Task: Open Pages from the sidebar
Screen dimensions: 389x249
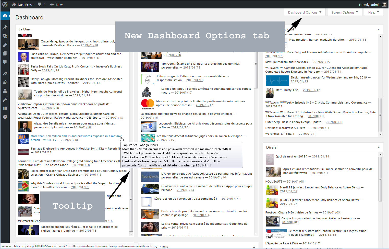Action: [x=5, y=53]
